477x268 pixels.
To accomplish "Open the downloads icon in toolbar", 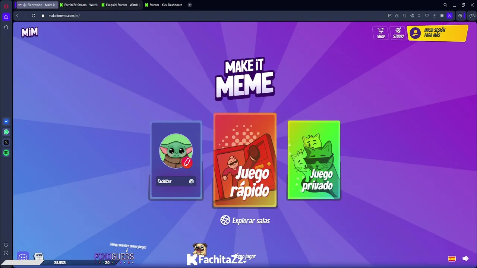I will (435, 16).
